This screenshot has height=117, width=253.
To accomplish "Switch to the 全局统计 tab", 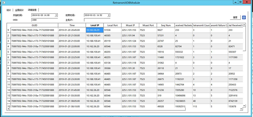I will point(19,10).
